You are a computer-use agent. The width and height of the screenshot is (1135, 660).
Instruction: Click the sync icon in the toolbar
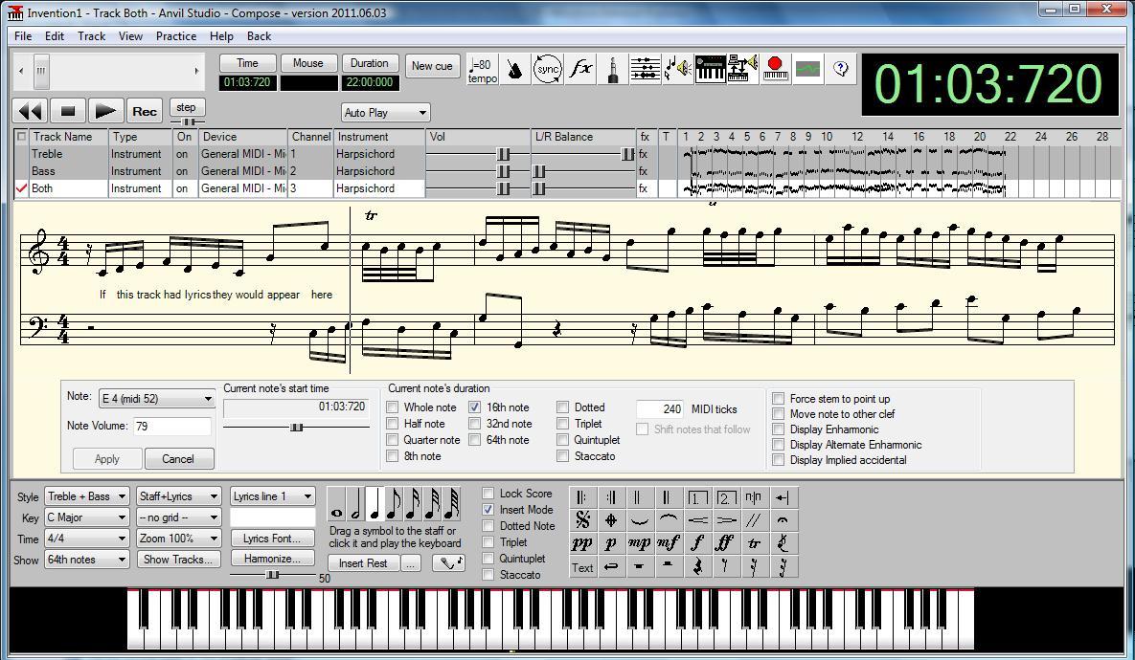pos(548,69)
